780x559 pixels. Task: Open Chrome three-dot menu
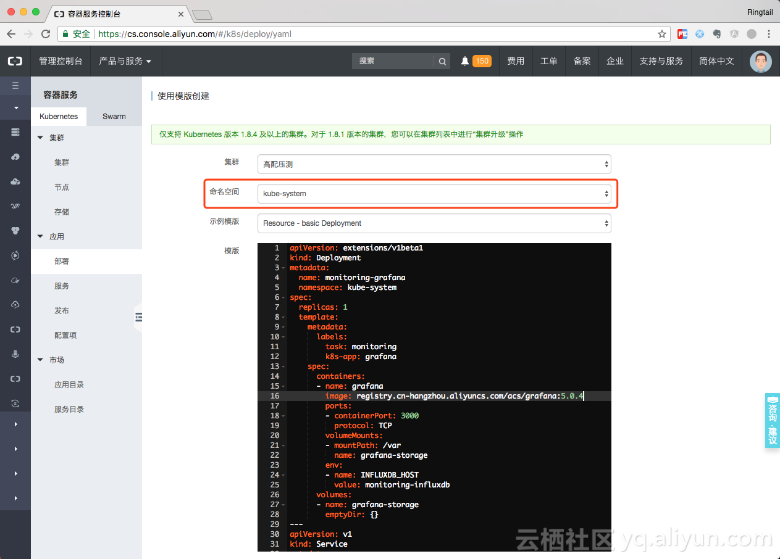(769, 34)
